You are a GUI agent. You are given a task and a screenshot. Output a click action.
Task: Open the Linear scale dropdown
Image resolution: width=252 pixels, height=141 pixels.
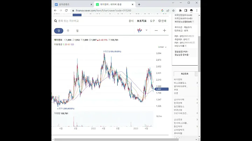coord(162,47)
